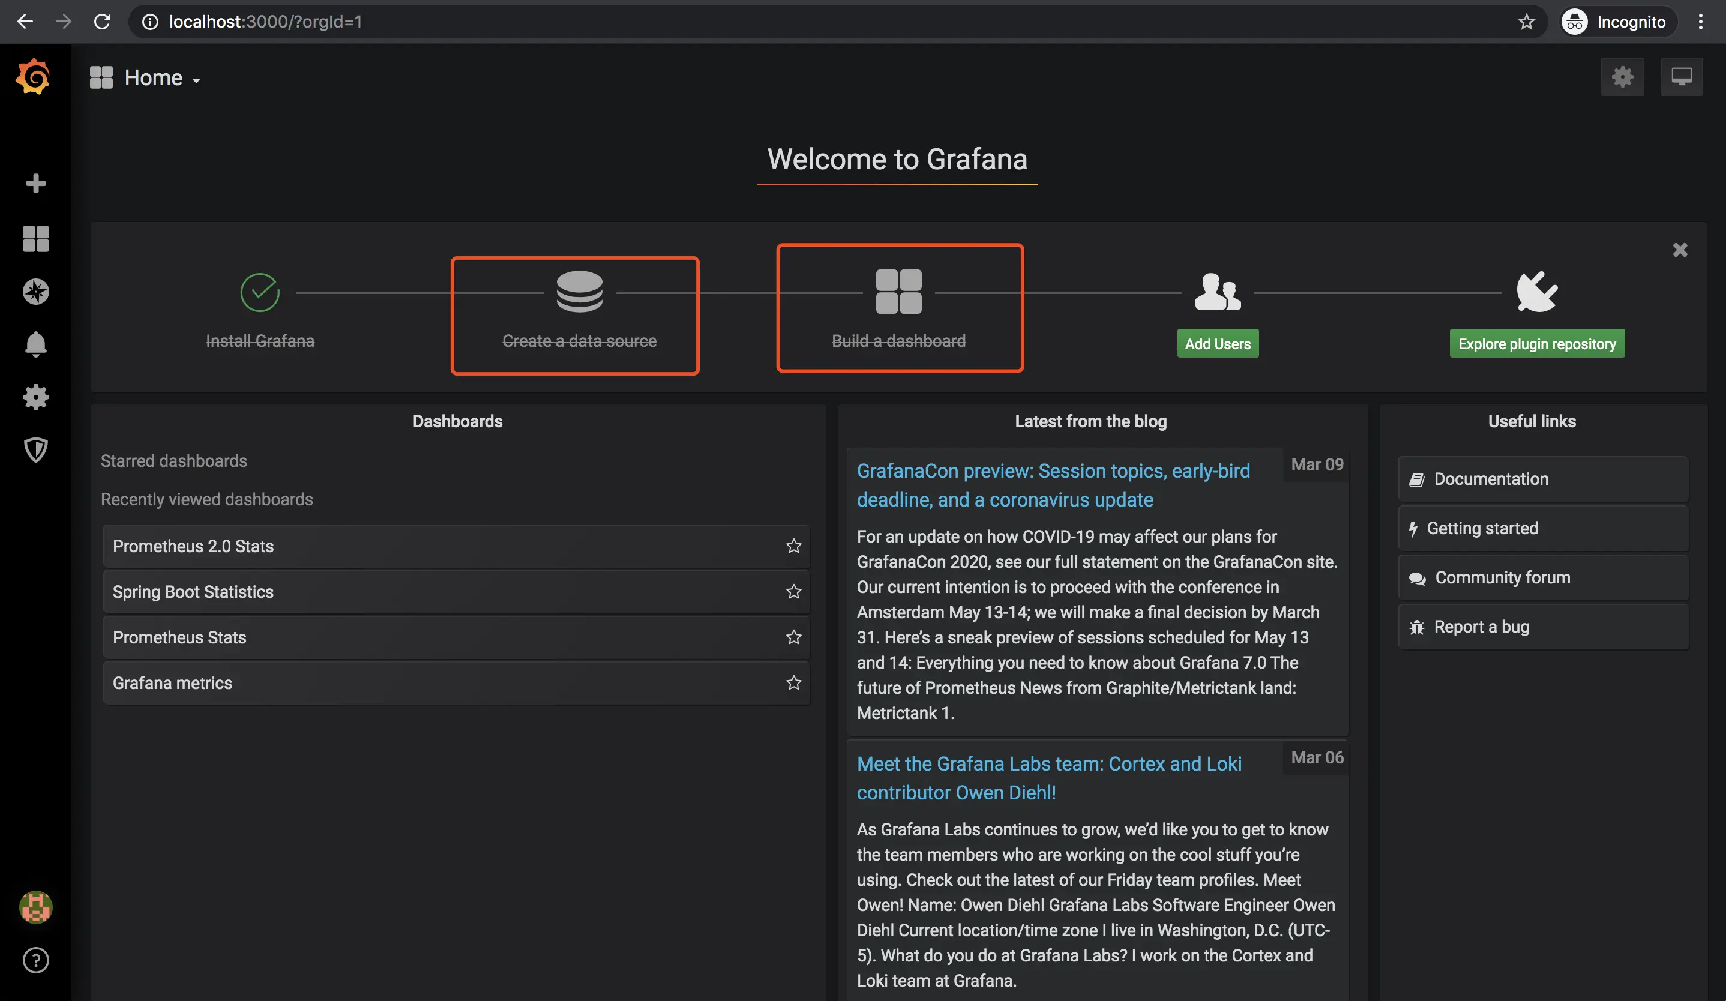Click the data source database icon
This screenshot has width=1726, height=1001.
tap(580, 292)
